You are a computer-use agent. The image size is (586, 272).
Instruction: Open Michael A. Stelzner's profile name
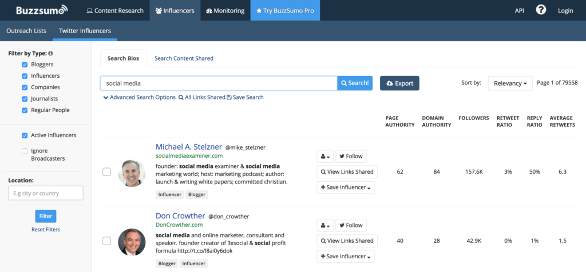189,147
